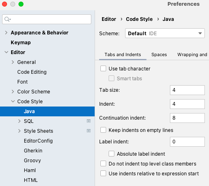Enable Use indents relative to expression start

(103, 173)
